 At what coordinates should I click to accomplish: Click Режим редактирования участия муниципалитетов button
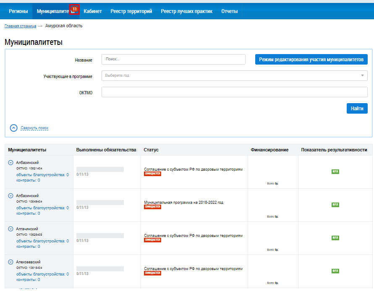point(311,60)
